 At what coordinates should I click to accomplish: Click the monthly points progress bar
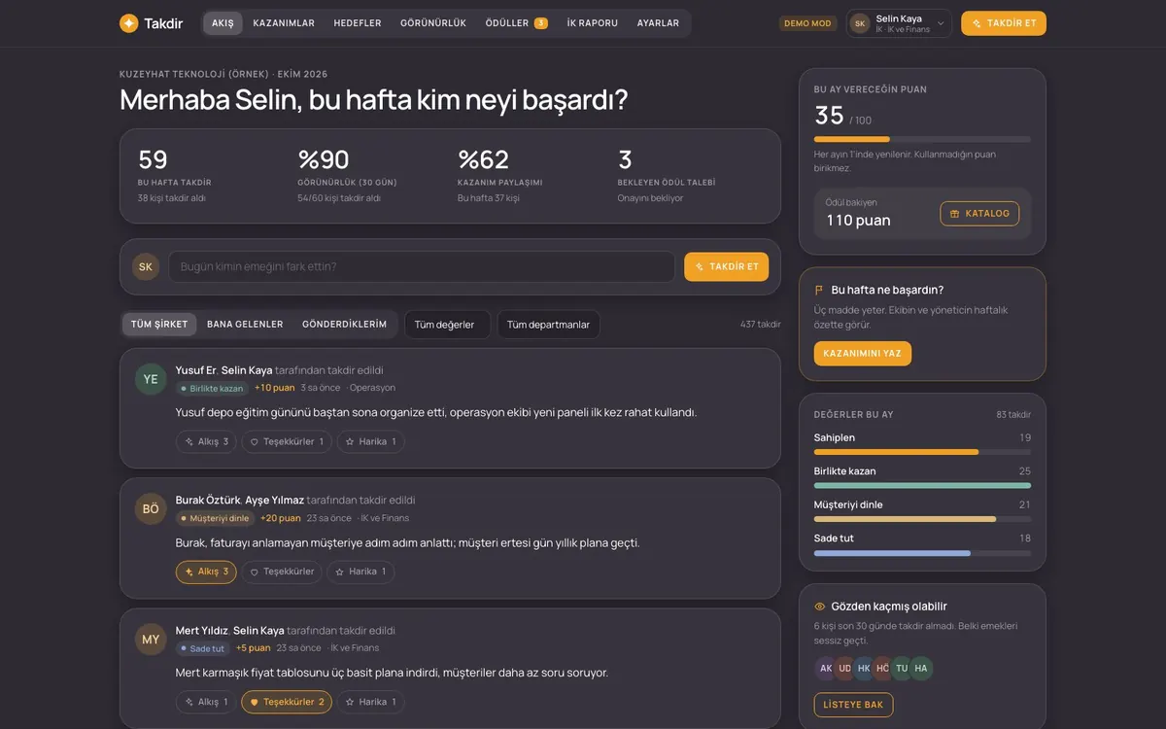[922, 140]
